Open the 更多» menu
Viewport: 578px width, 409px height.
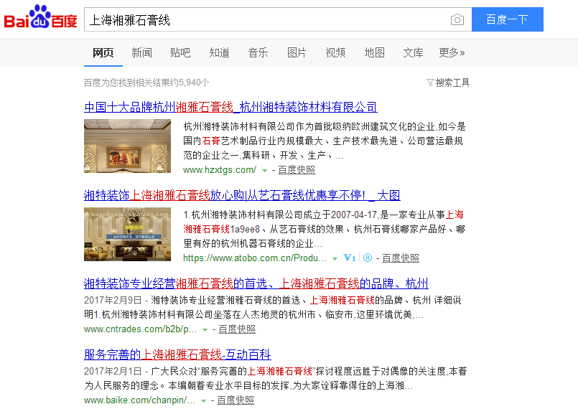(452, 52)
